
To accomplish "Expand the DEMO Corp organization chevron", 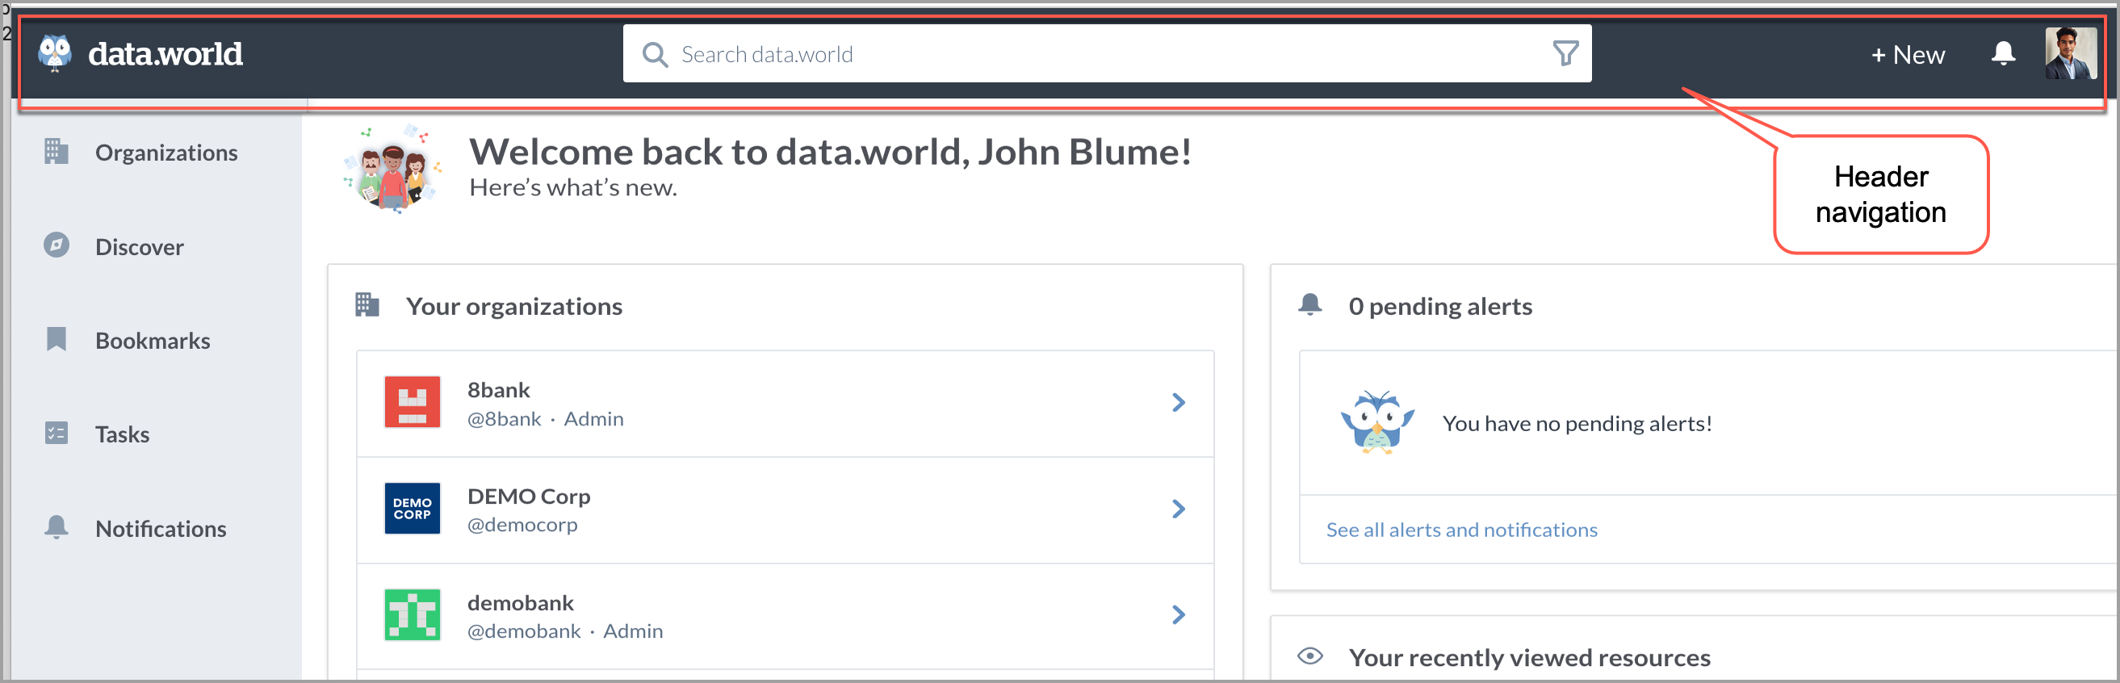I will (x=1178, y=509).
